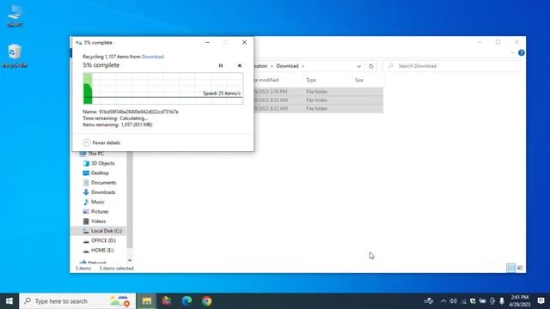550x309 pixels.
Task: Show hidden system tray icons
Action: point(443,301)
